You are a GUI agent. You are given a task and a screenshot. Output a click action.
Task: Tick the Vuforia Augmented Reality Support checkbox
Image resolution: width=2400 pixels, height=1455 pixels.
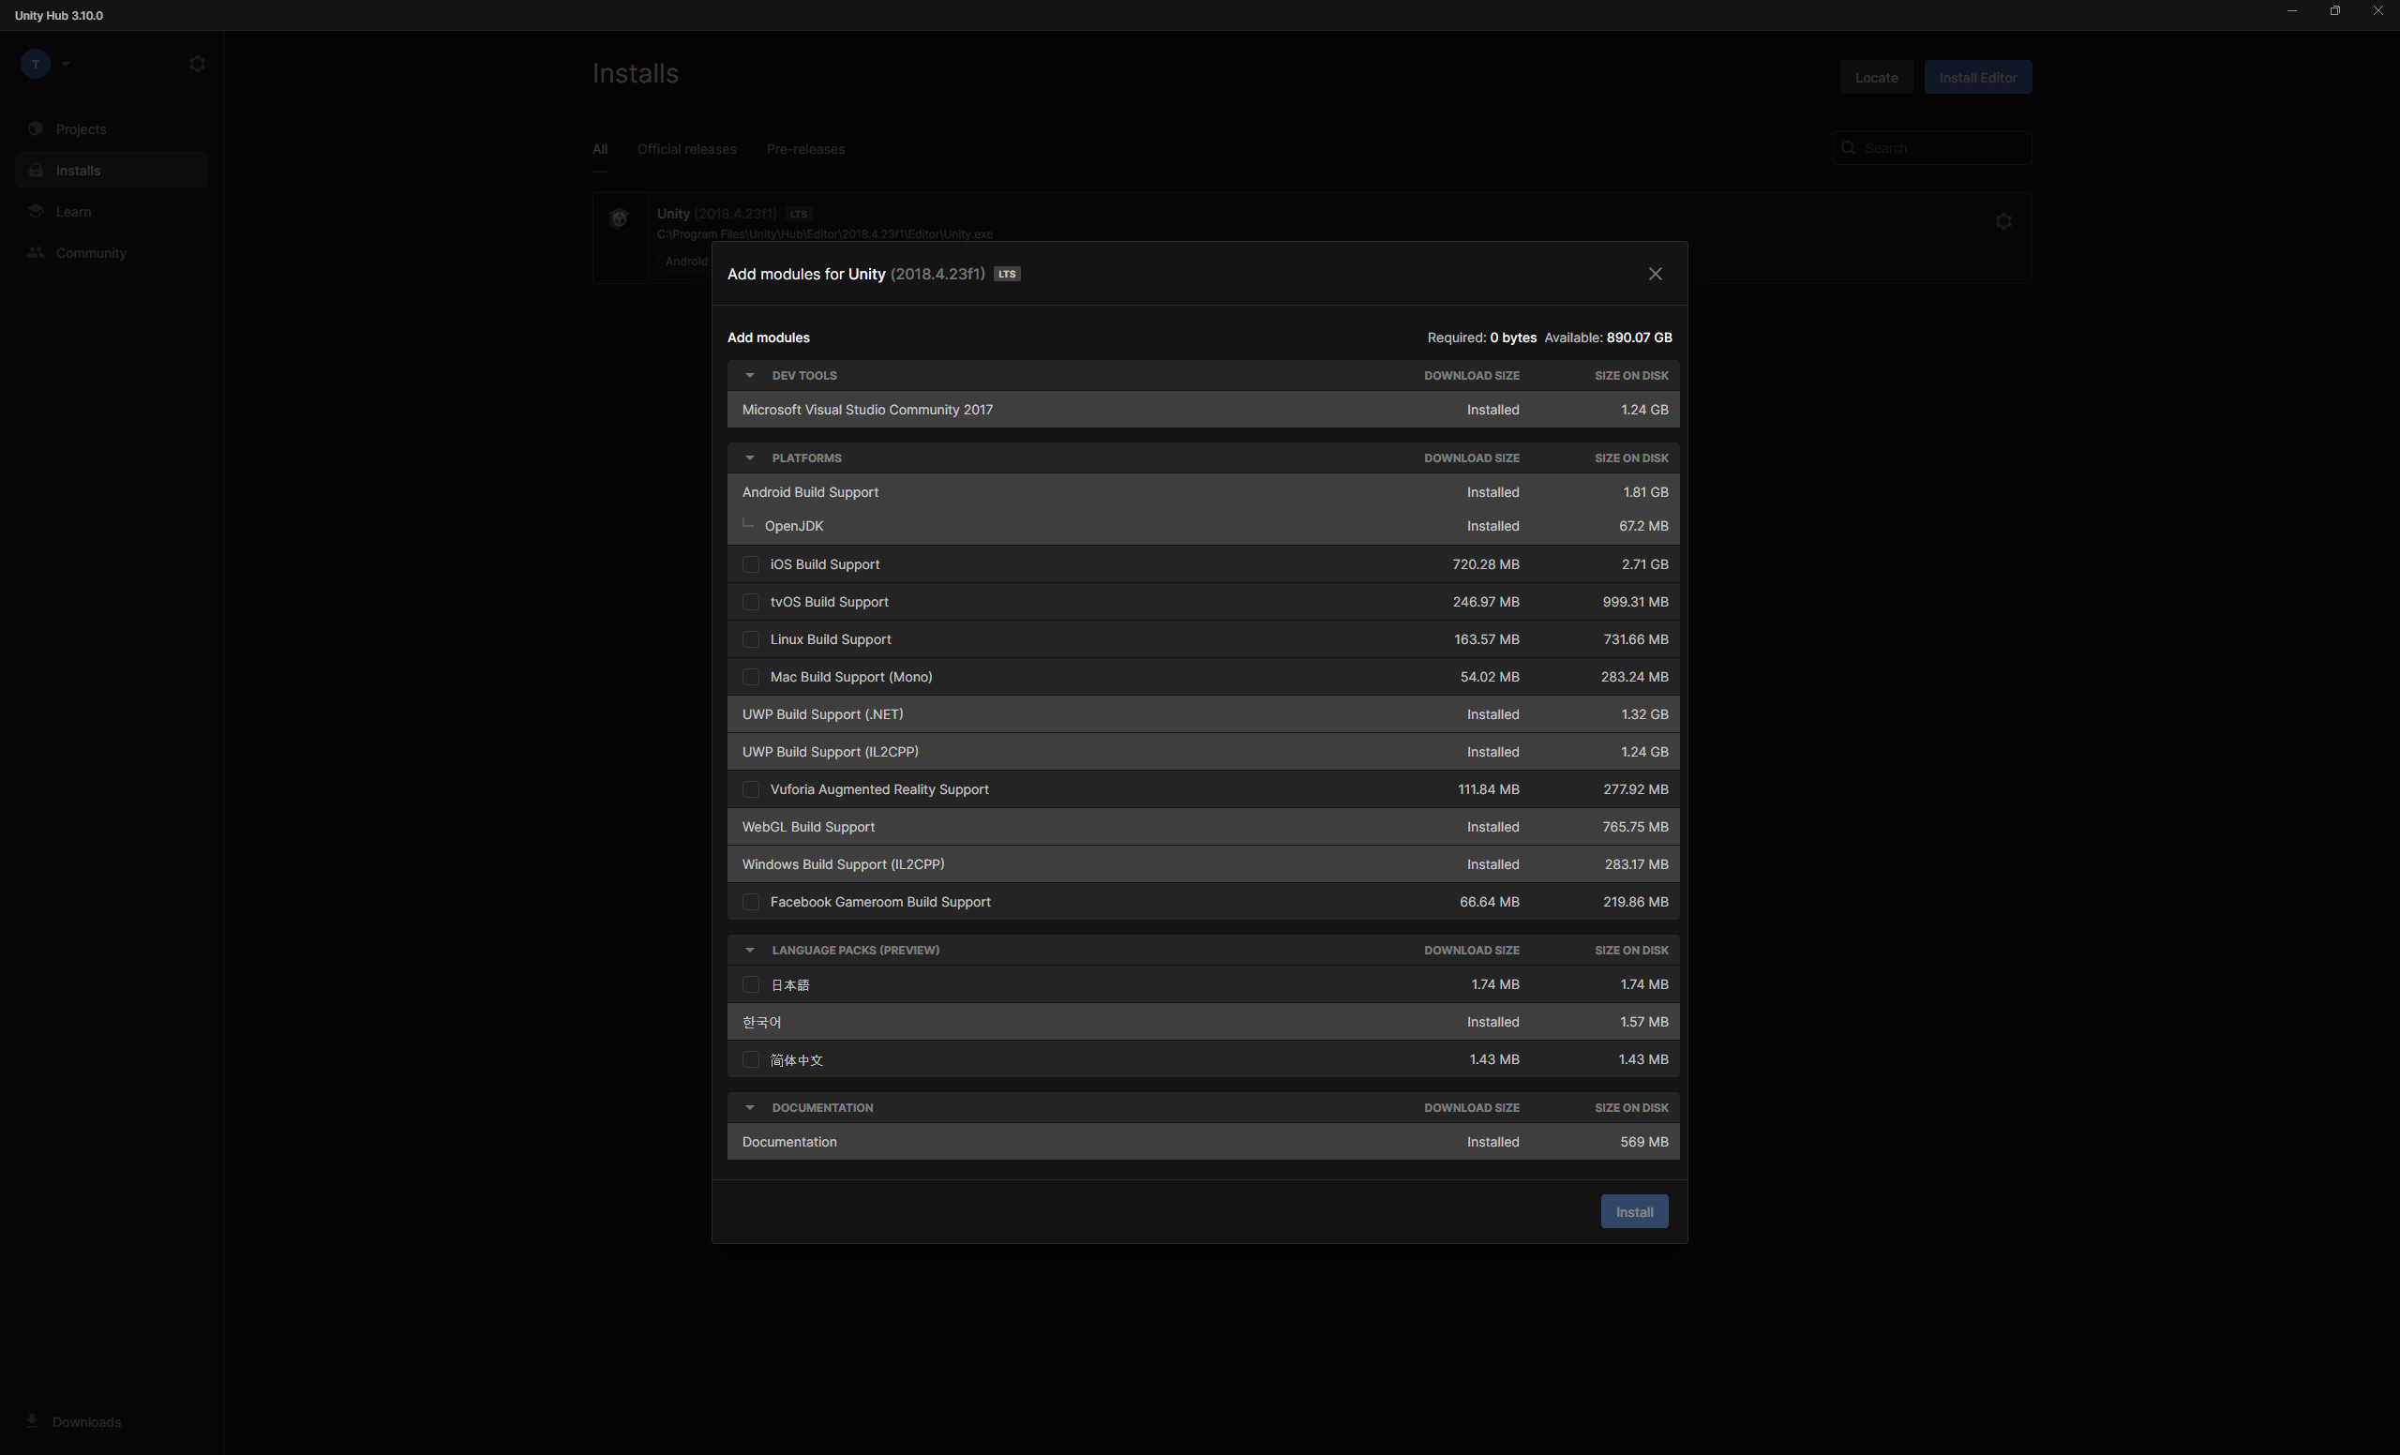click(750, 788)
